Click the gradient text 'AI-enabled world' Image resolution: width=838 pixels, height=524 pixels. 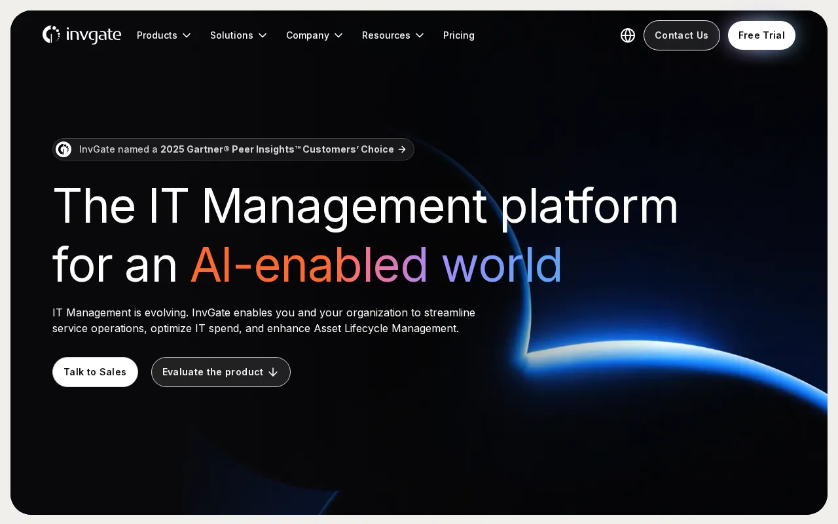point(376,265)
